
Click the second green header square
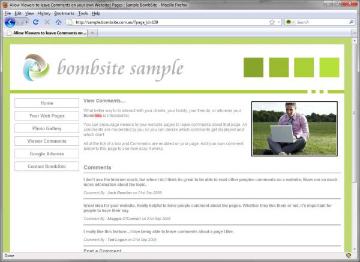click(279, 68)
